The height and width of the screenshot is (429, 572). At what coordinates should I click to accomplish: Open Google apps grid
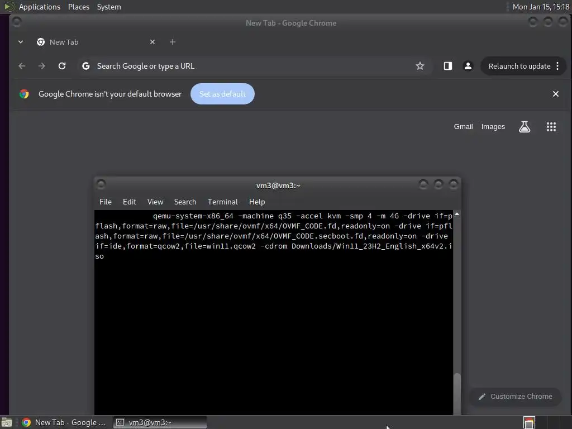tap(551, 127)
